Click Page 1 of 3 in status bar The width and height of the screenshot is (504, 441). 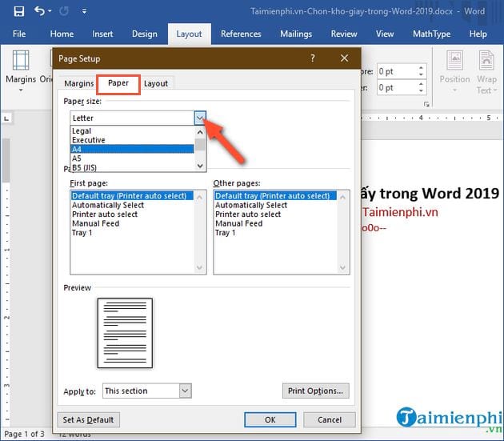(24, 434)
